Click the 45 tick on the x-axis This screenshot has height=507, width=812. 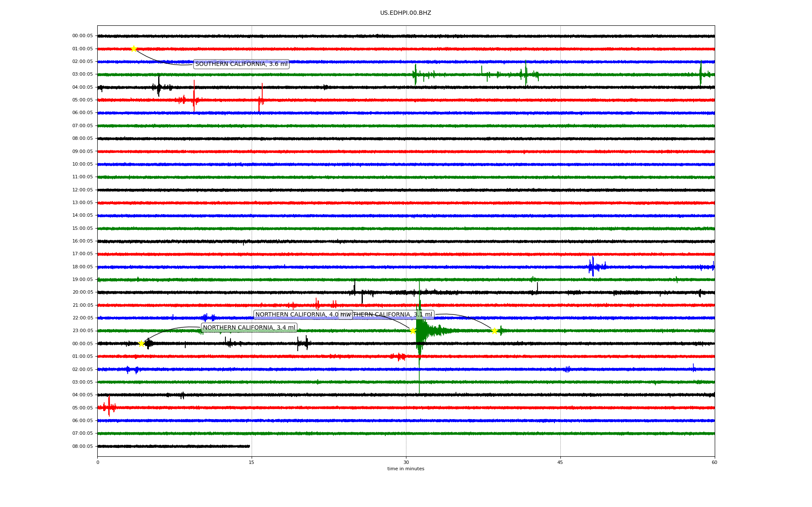click(560, 462)
